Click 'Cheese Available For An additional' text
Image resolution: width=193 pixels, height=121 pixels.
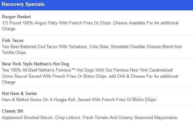[x=146, y=23]
